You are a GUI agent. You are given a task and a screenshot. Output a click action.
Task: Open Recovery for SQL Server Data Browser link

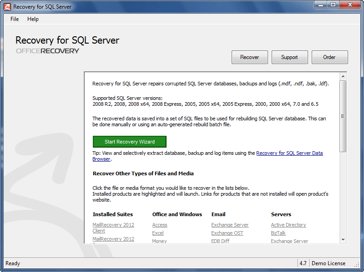click(x=289, y=153)
